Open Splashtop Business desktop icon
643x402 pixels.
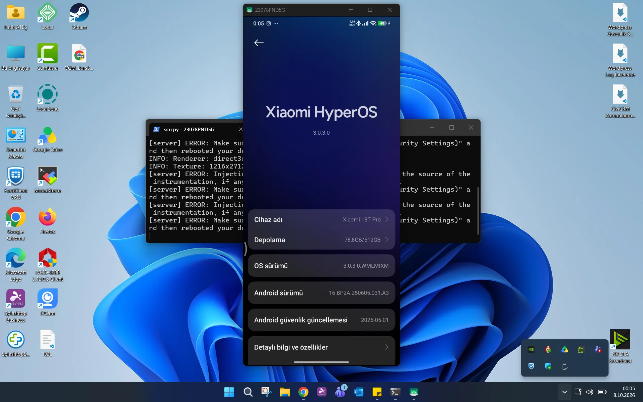(x=16, y=306)
